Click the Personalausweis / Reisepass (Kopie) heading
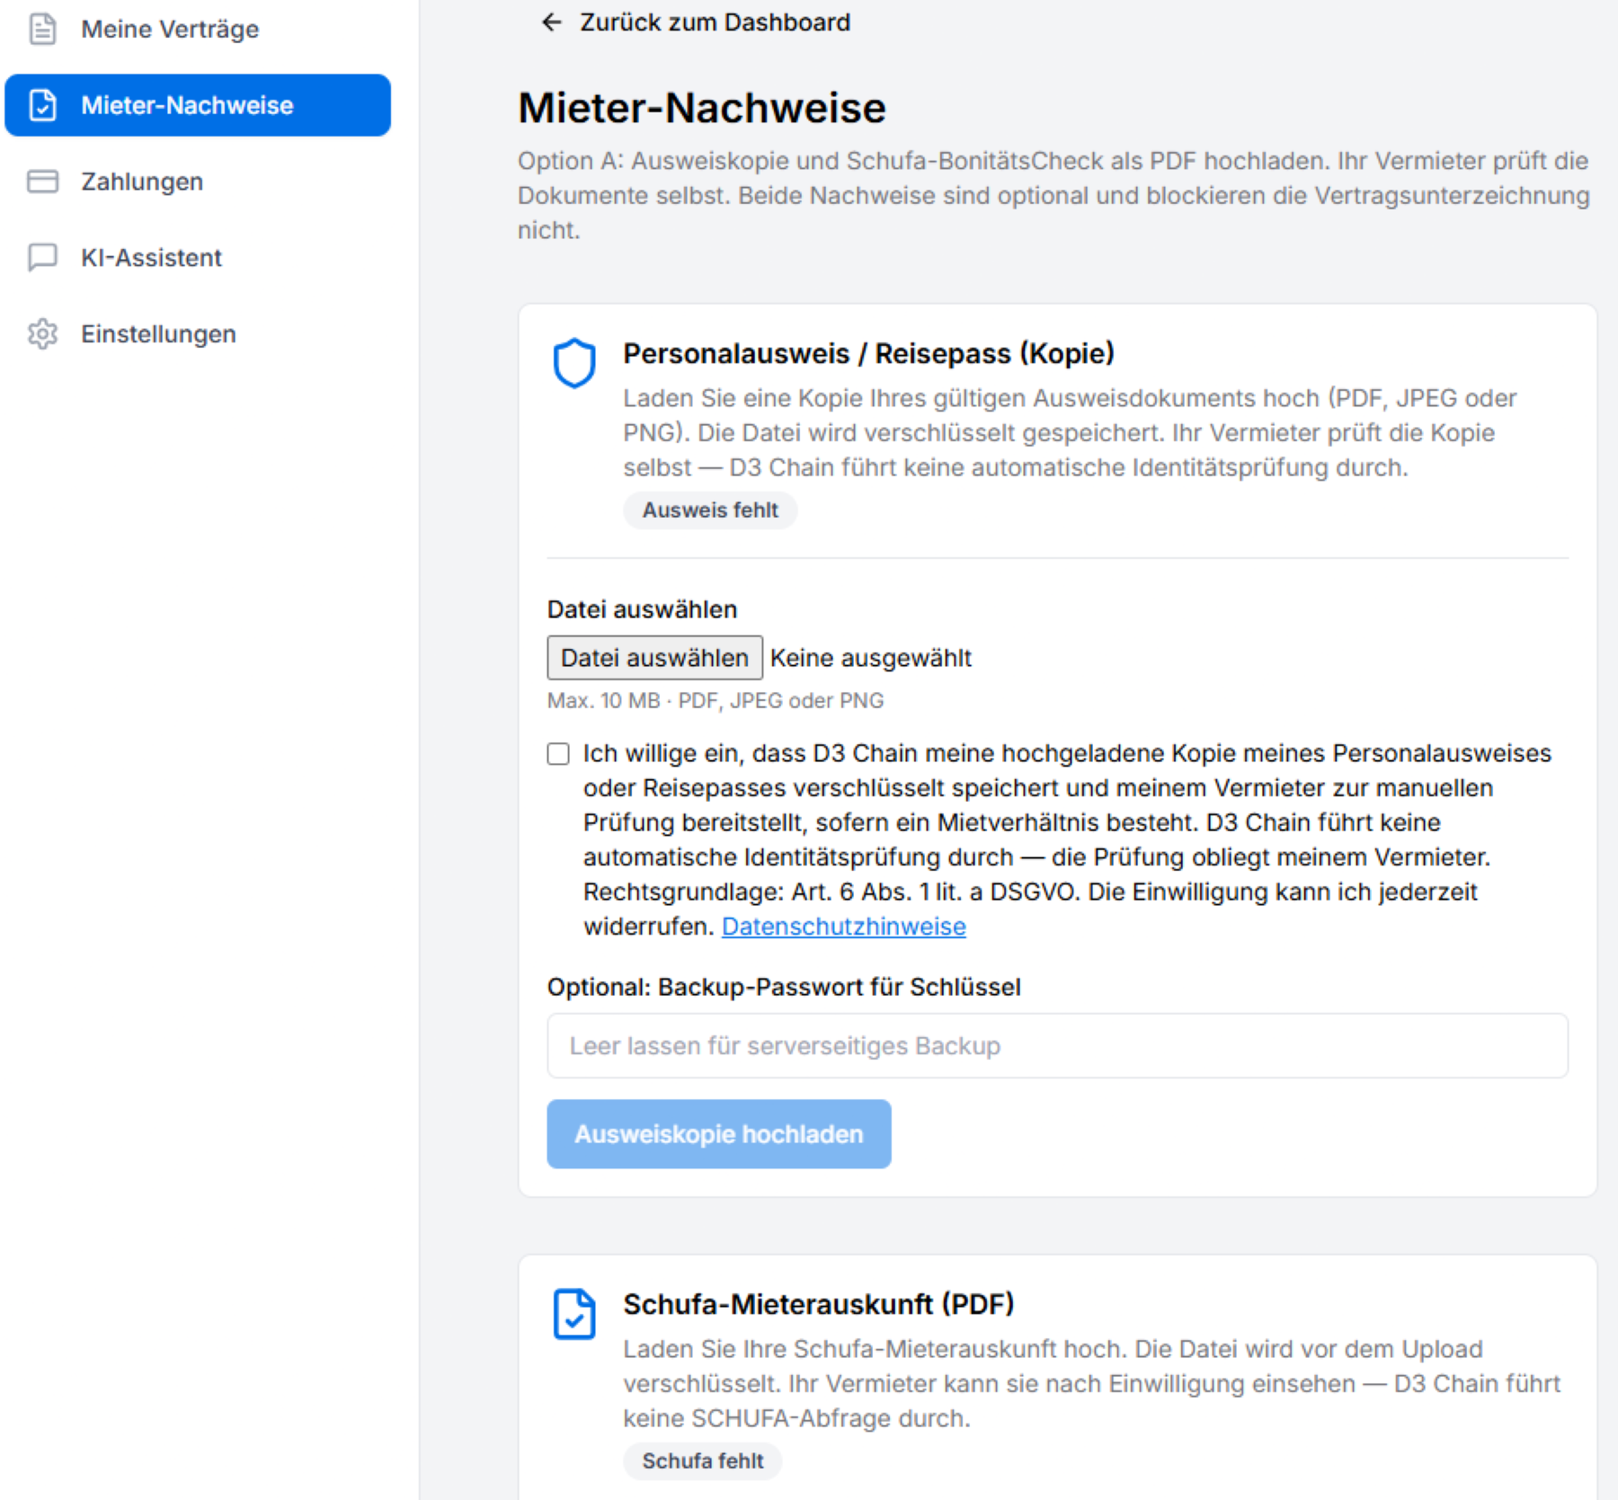This screenshot has width=1618, height=1500. [869, 354]
